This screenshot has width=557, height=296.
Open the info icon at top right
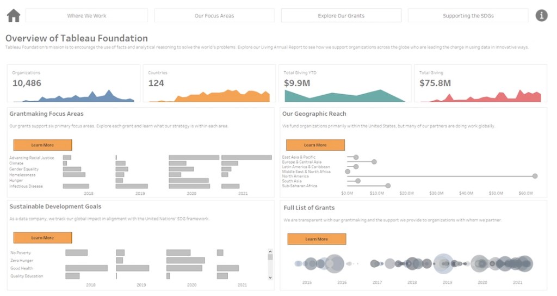541,15
